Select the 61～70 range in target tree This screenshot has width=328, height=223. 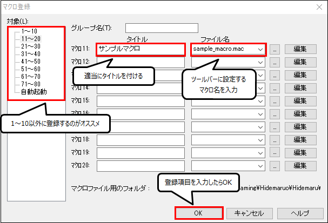click(31, 76)
